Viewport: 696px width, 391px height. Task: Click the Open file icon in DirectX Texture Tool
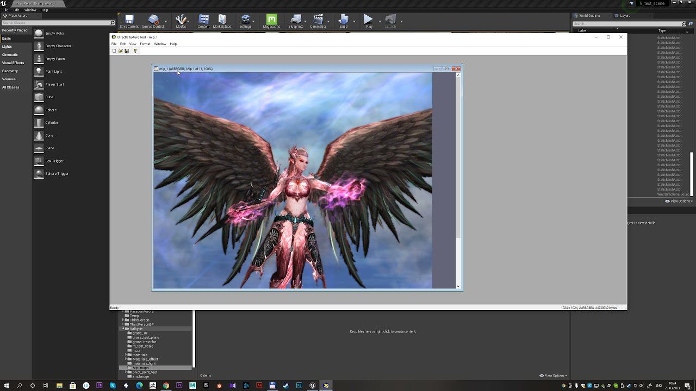[x=120, y=51]
